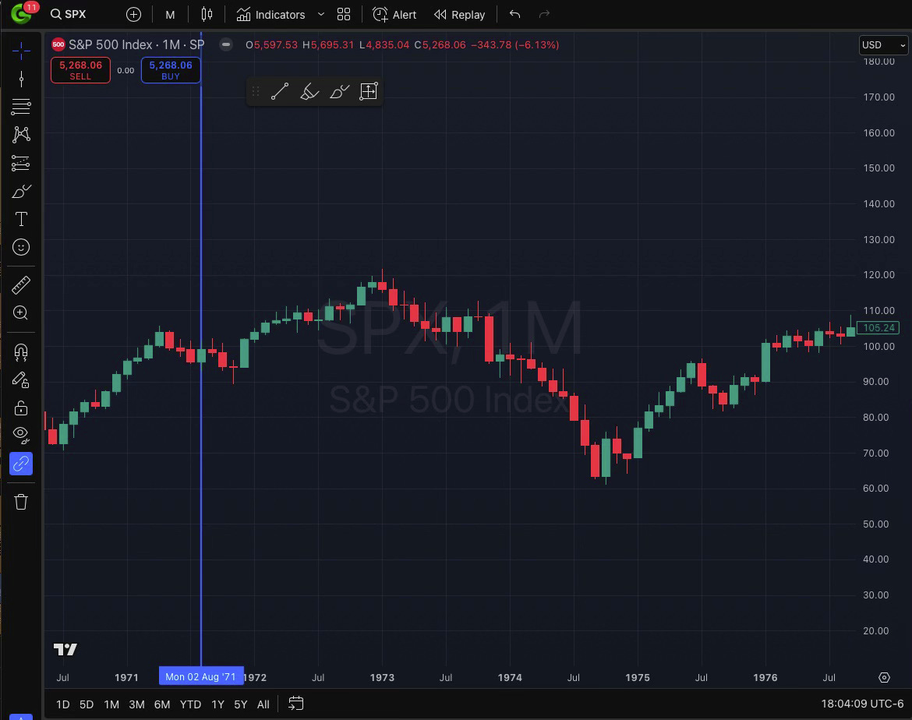Expand the indicator templates chevron

click(x=320, y=15)
